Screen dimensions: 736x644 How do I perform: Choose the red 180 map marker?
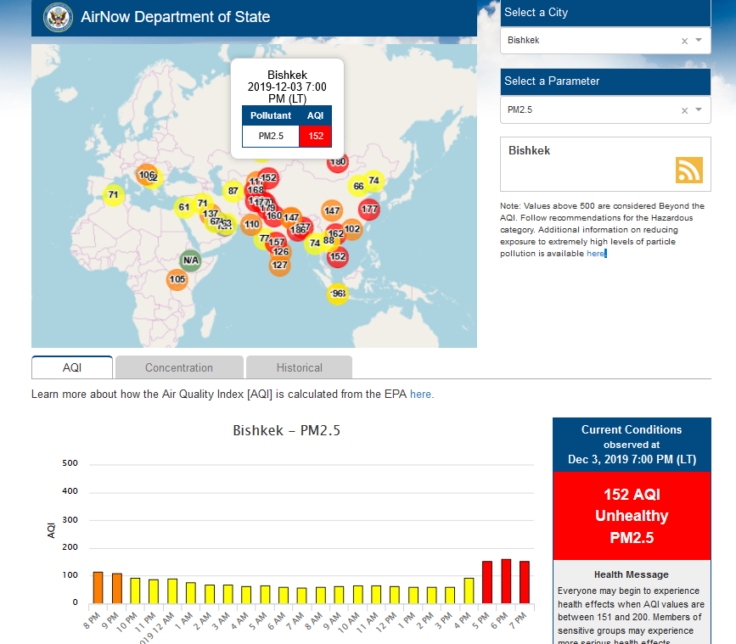(338, 162)
